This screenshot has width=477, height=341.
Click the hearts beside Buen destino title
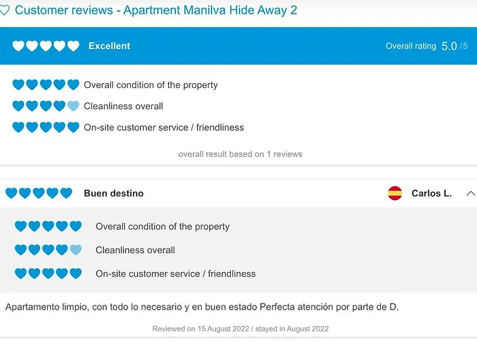click(x=39, y=193)
